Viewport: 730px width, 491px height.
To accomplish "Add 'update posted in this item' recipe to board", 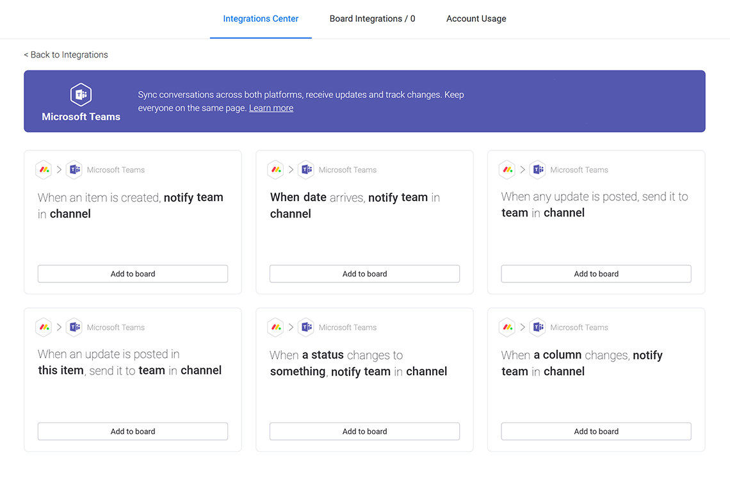I will (x=133, y=431).
